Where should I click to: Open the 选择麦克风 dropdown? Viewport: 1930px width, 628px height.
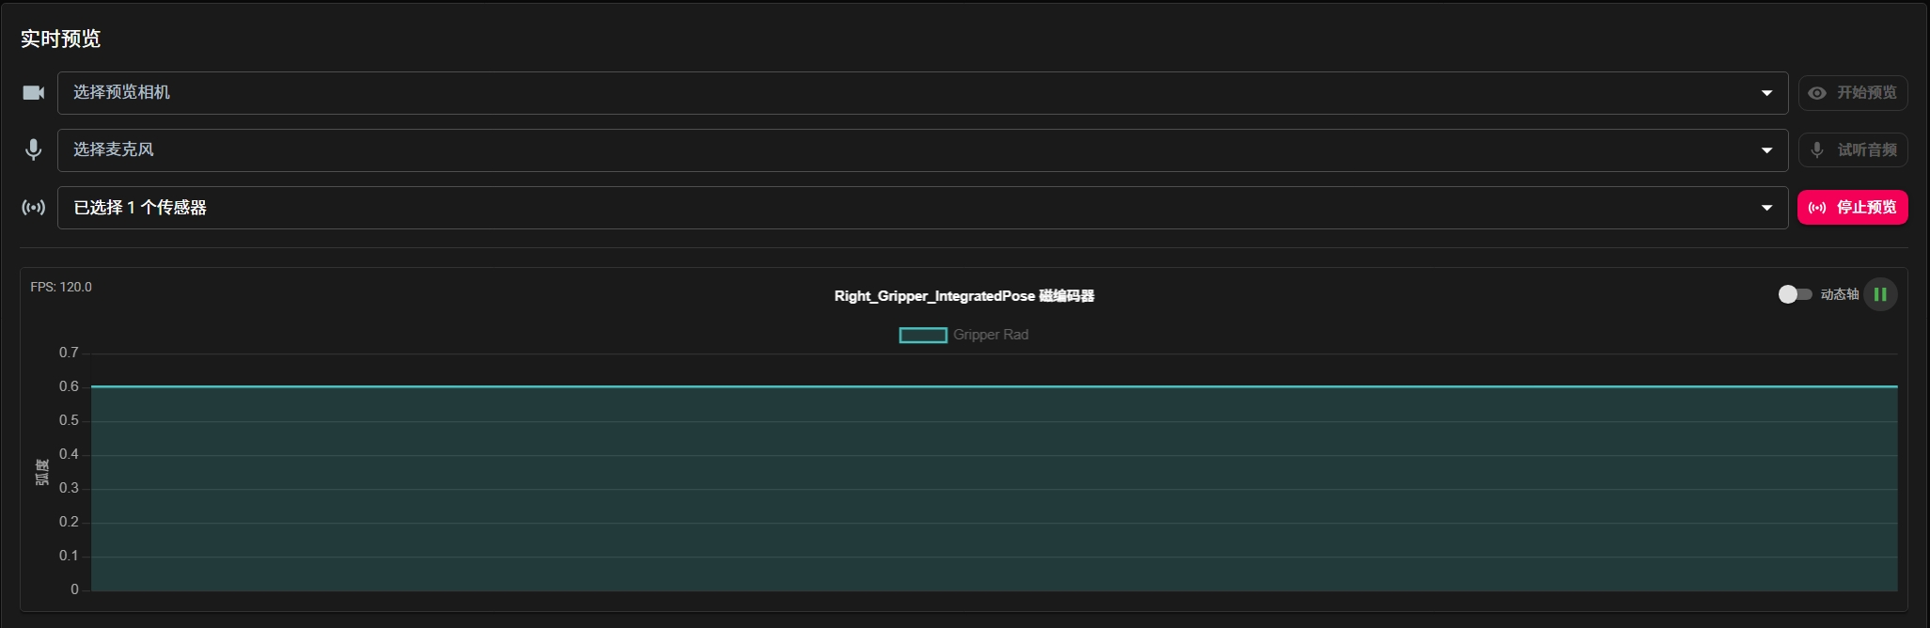coord(922,150)
